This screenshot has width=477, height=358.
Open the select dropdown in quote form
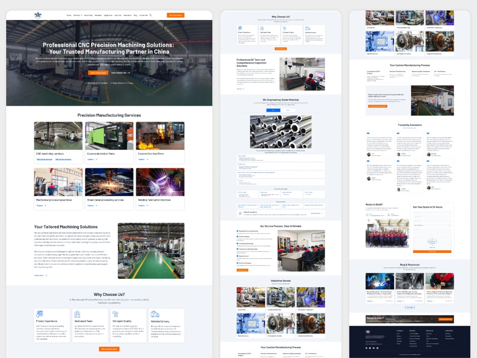pyautogui.click(x=432, y=225)
